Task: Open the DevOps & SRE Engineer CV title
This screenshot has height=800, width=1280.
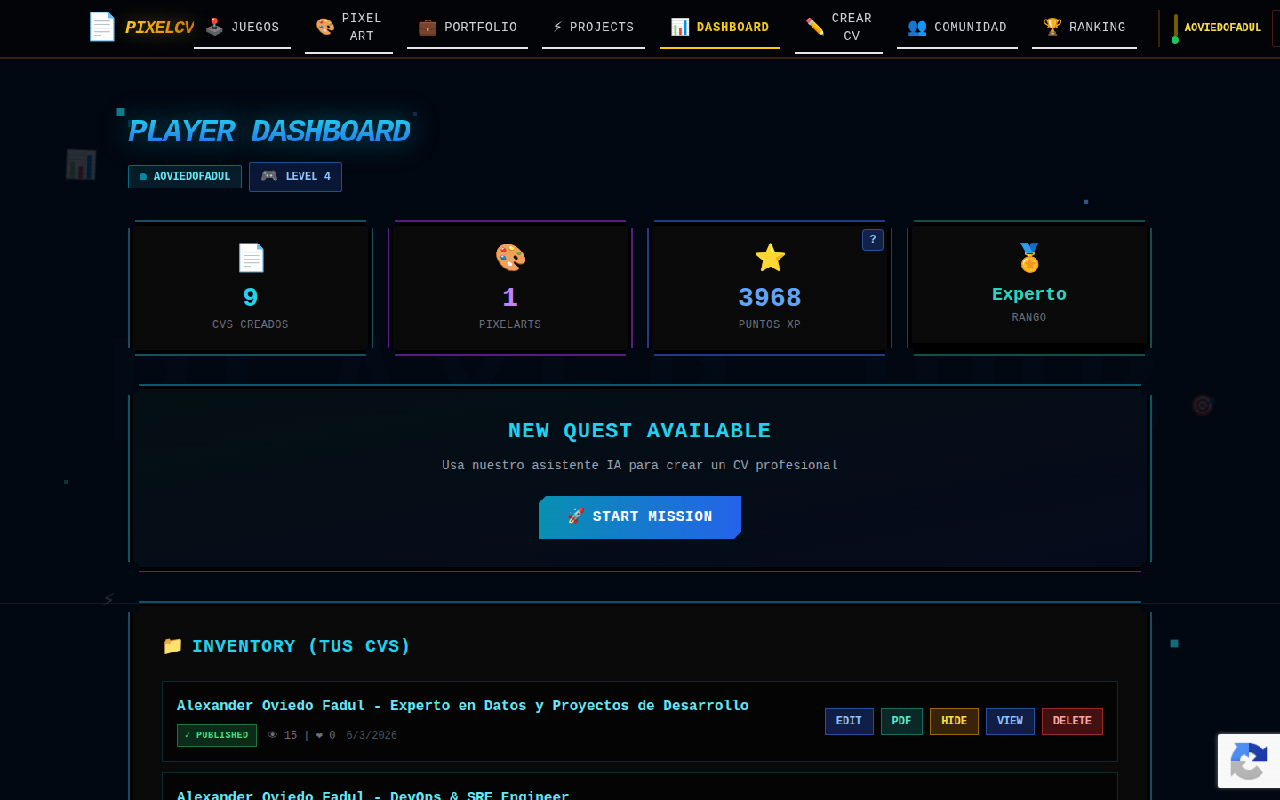Action: pyautogui.click(x=372, y=795)
